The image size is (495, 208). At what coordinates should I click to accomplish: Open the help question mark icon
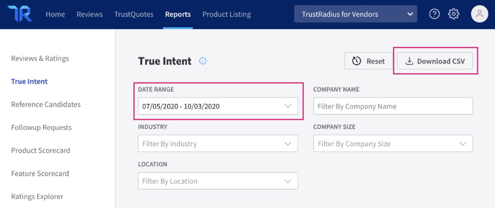click(x=435, y=14)
